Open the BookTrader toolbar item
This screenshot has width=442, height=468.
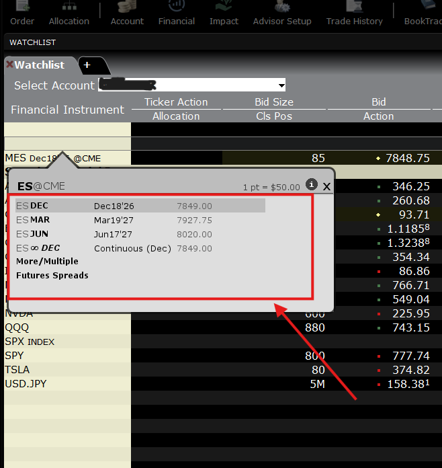pos(423,13)
